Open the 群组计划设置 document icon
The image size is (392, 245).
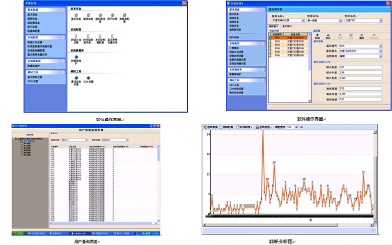pyautogui.click(x=76, y=37)
